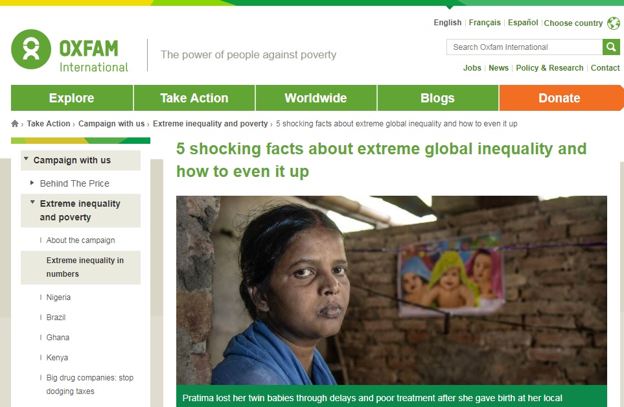The image size is (624, 407).
Task: Open the Blogs menu item
Action: (438, 98)
